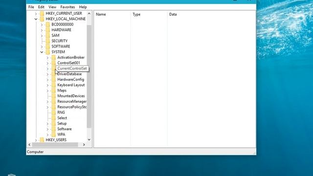Expand the HKEY_USERS node
This screenshot has width=313, height=176.
coord(36,140)
